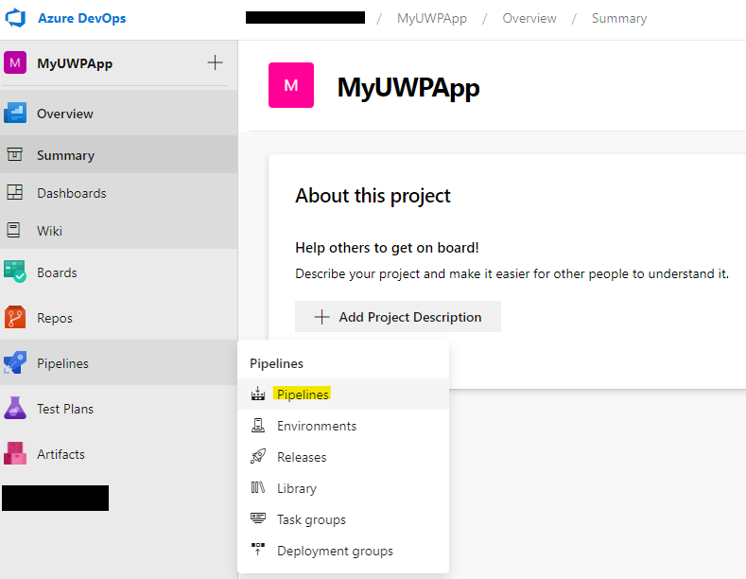Image resolution: width=746 pixels, height=579 pixels.
Task: Click the plus icon next to MyUWPApp
Action: click(x=215, y=62)
